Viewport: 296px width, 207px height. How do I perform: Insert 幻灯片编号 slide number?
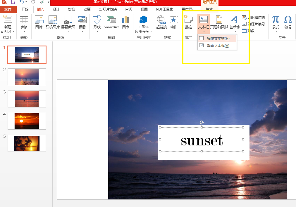[253, 24]
